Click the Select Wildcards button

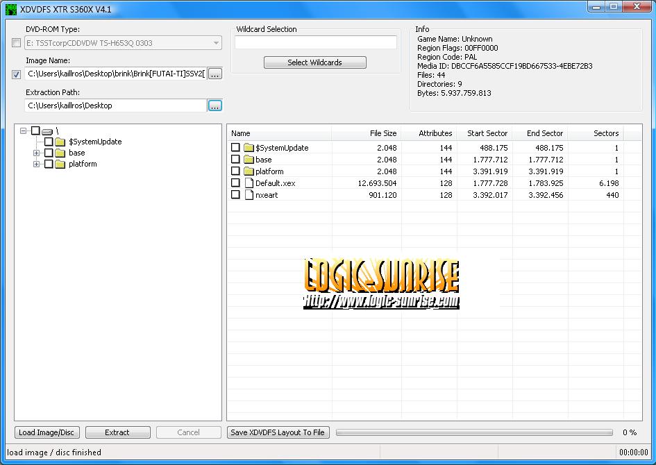315,62
